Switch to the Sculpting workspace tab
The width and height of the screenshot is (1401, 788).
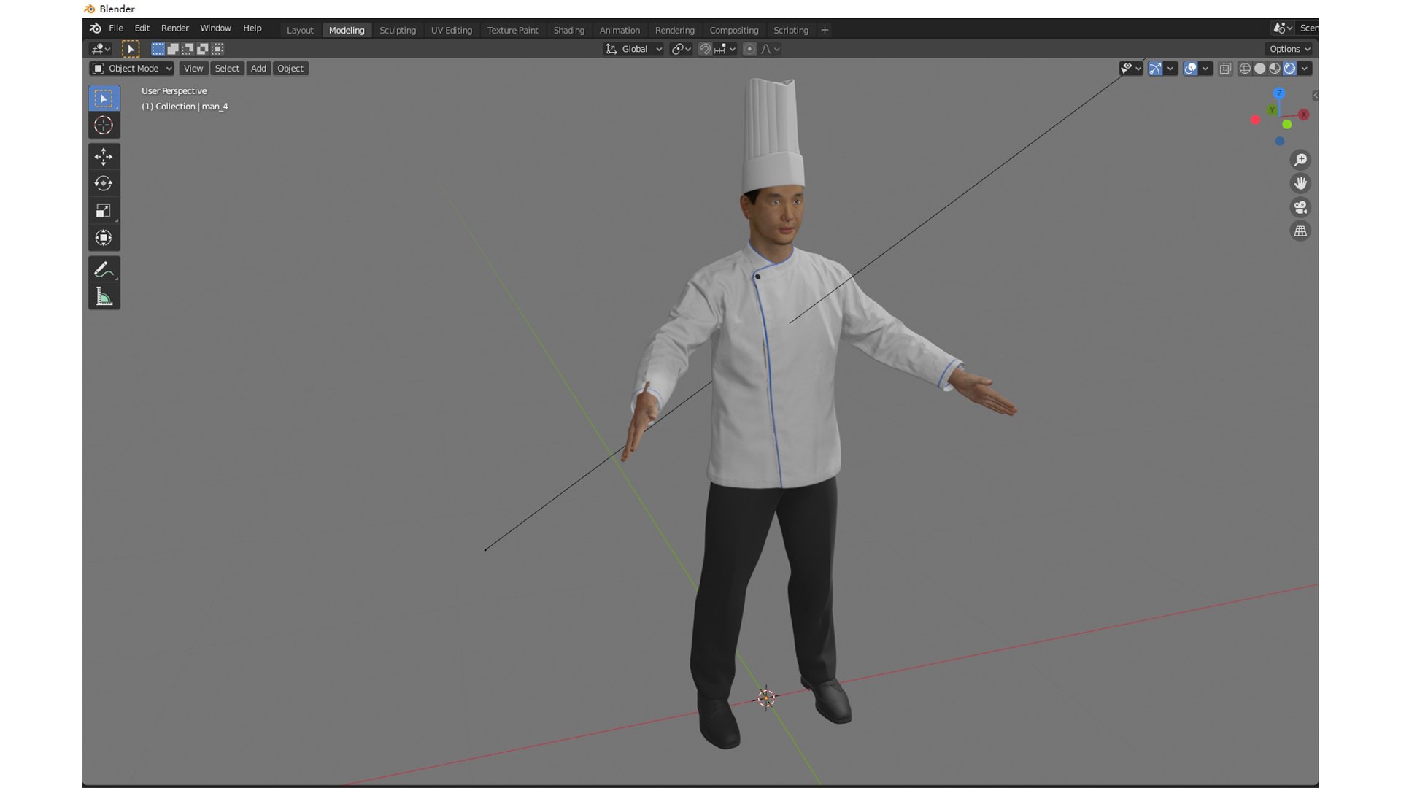(x=398, y=30)
